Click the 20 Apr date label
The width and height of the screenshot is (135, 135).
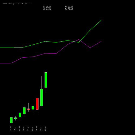19,129
